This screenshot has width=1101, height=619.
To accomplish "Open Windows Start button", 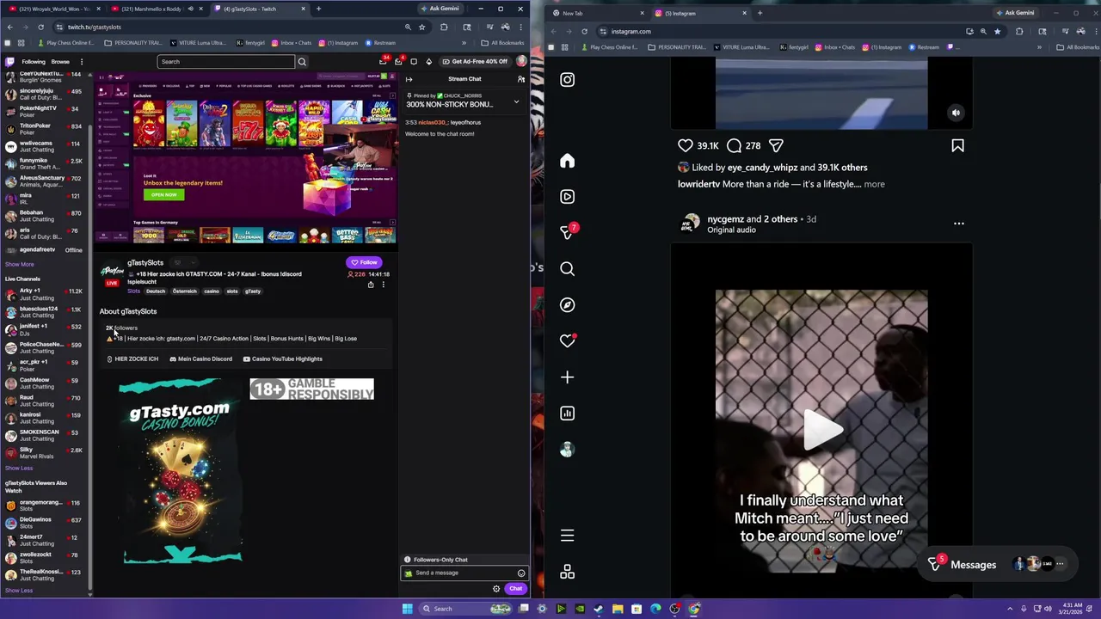I will click(407, 609).
